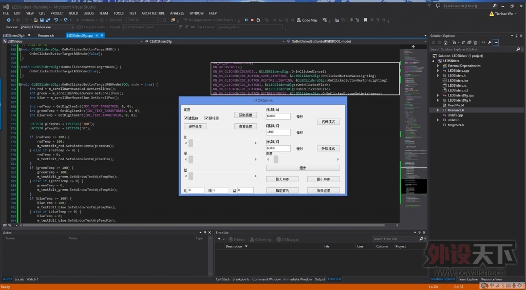526x290 pixels.
Task: Open Properties wrench icon in Solution Explorer
Action: [x=490, y=43]
